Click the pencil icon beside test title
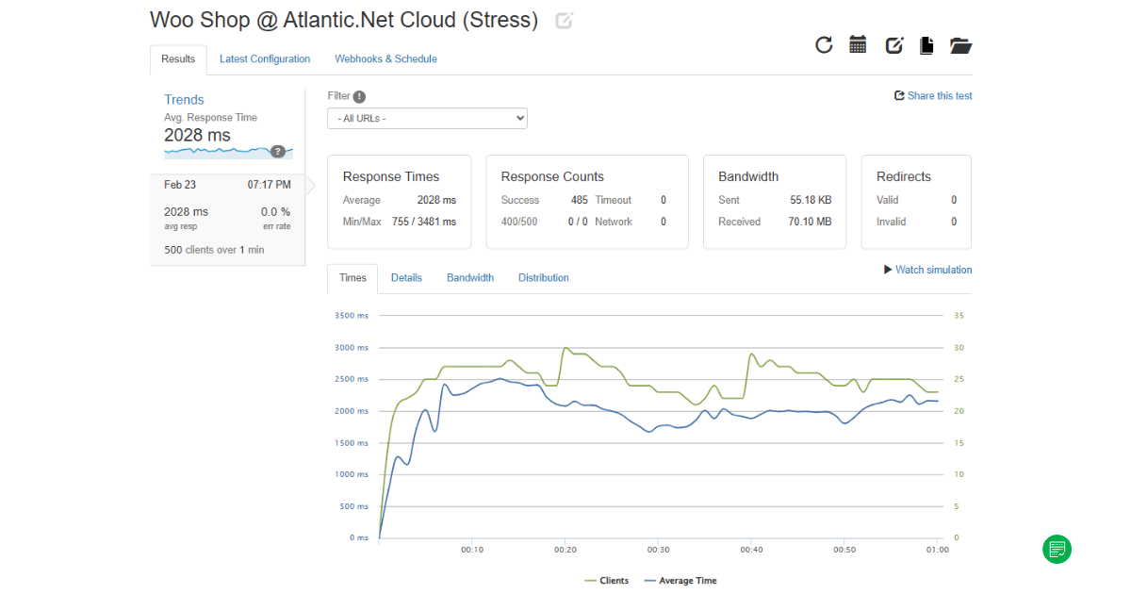The width and height of the screenshot is (1131, 594). click(564, 21)
